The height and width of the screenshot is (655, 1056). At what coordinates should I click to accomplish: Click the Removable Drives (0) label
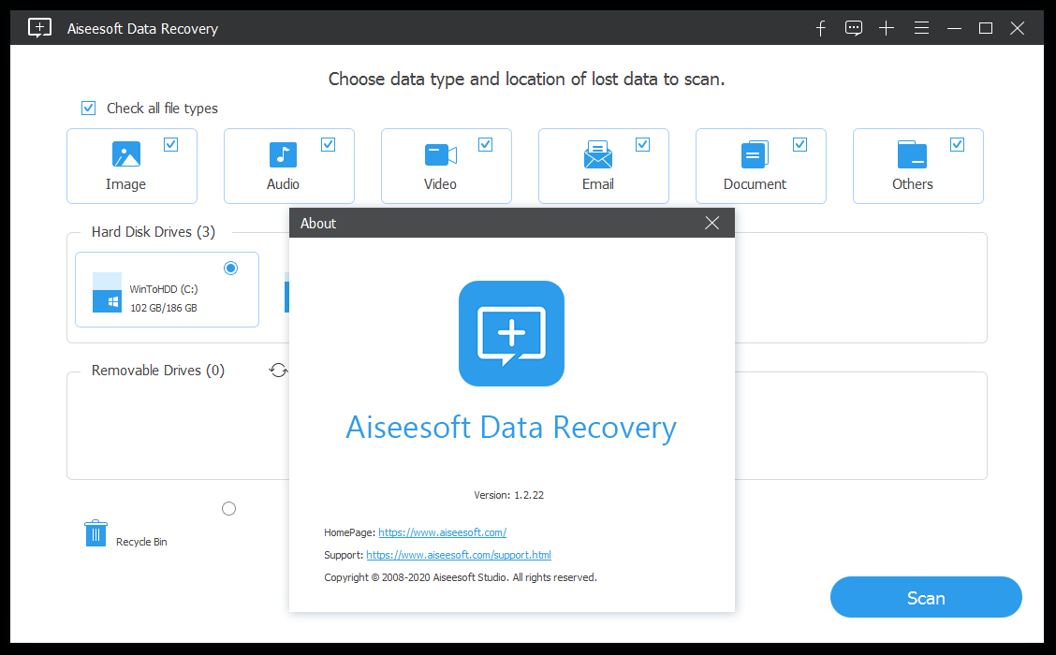click(158, 371)
